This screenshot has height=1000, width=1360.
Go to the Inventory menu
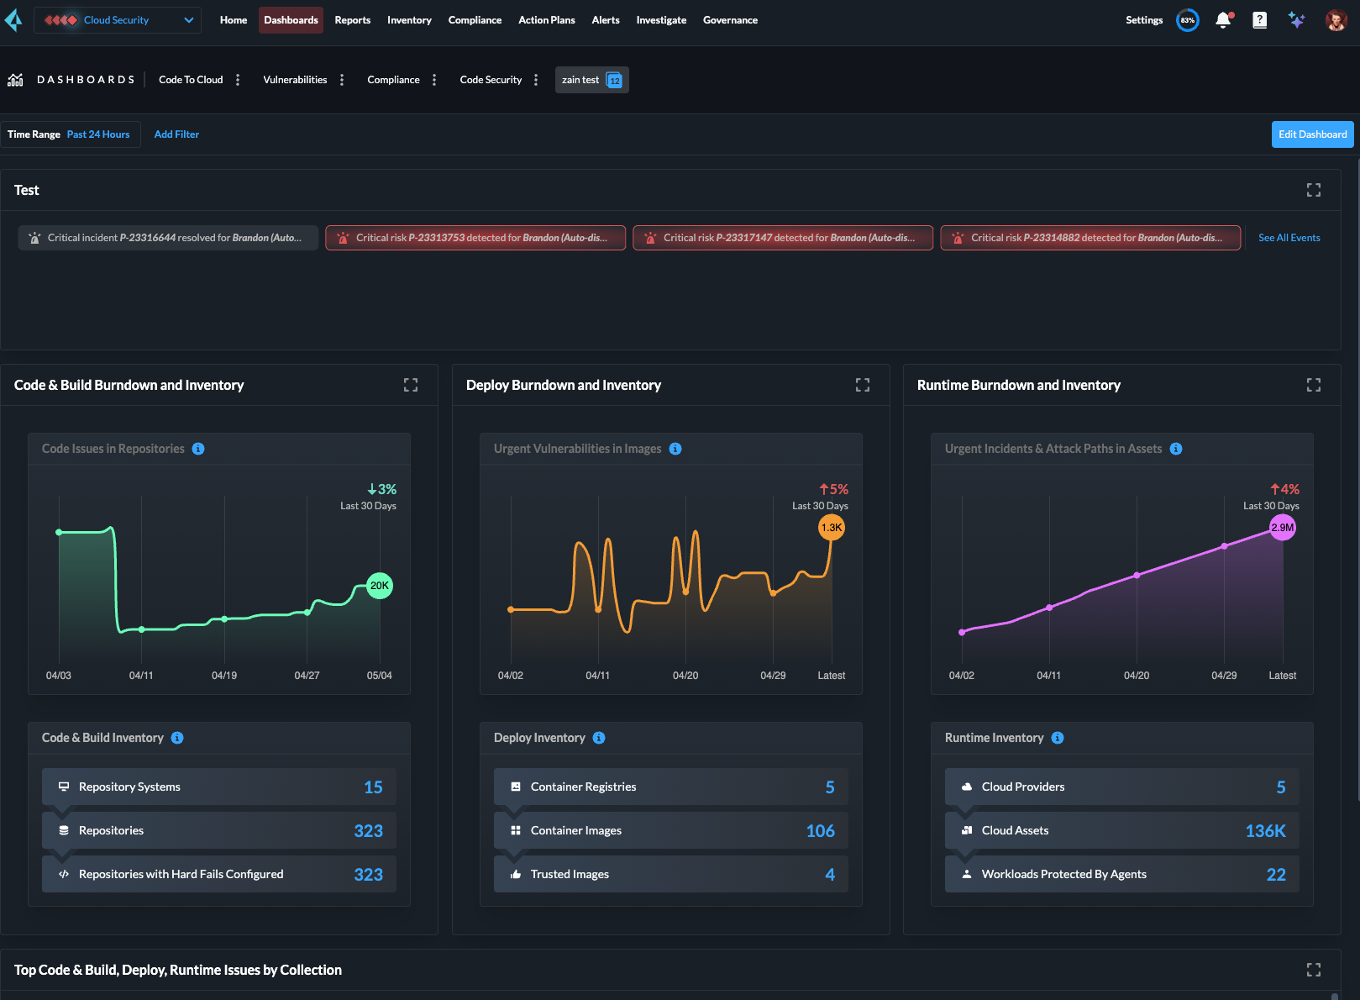coord(409,20)
